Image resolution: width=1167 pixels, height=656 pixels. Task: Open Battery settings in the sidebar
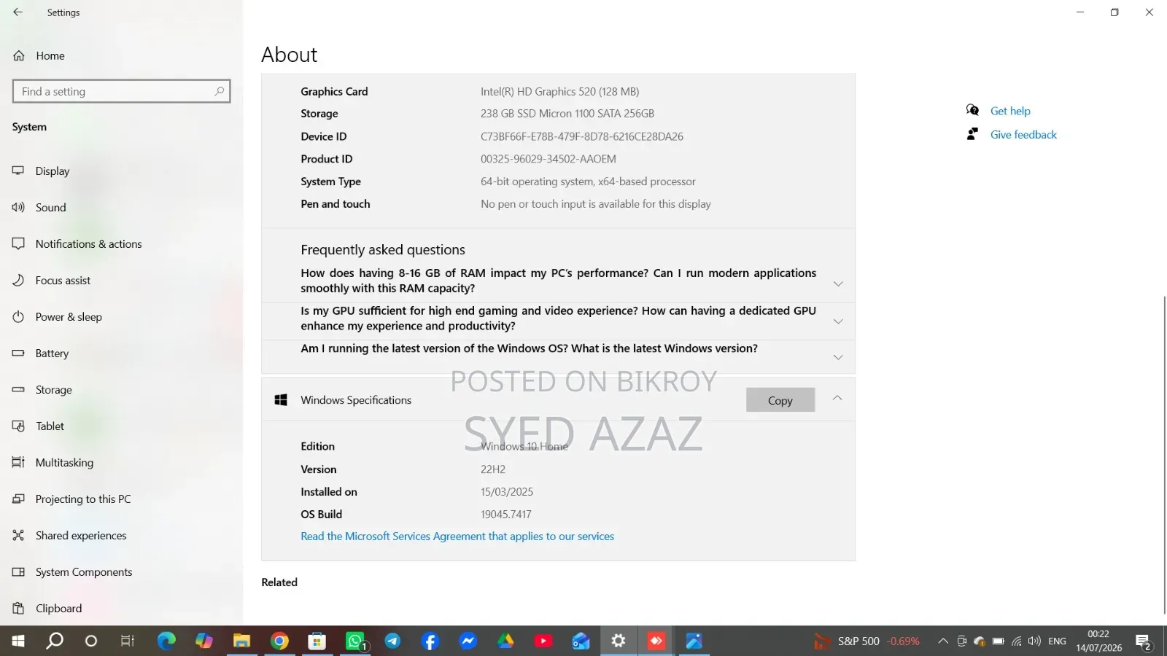[x=52, y=354]
